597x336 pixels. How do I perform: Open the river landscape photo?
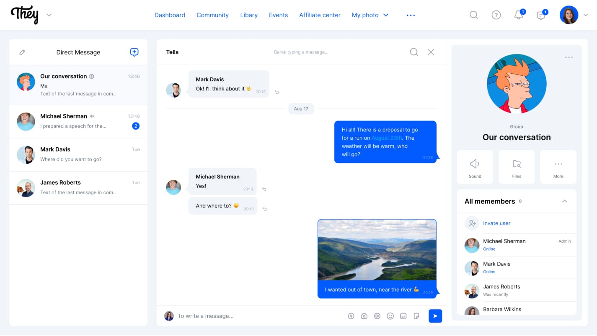pos(377,250)
